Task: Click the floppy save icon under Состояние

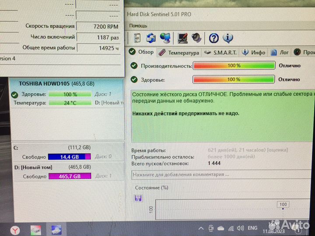Action: pyautogui.click(x=138, y=198)
